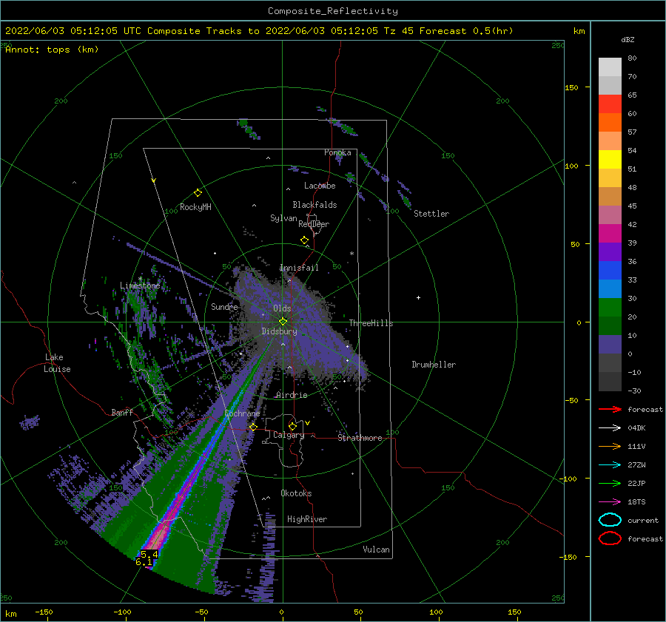
Task: Click the Lake Louise label
Action: coord(57,363)
